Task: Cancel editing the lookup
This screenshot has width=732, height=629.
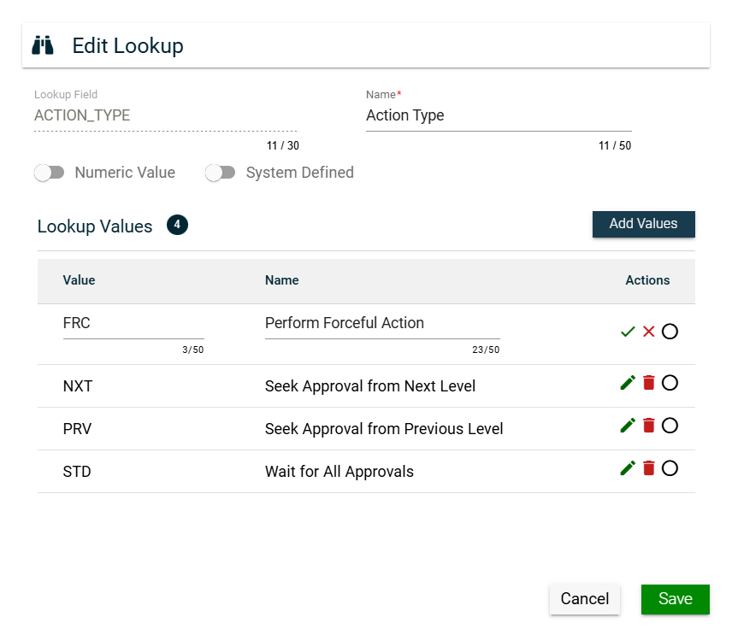Action: pyautogui.click(x=584, y=599)
